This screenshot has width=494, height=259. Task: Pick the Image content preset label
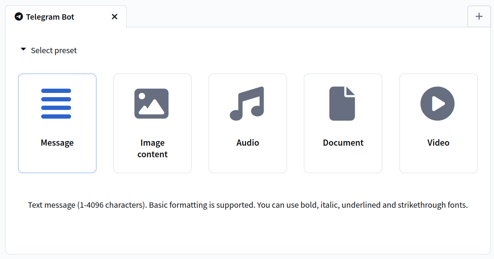pyautogui.click(x=152, y=148)
